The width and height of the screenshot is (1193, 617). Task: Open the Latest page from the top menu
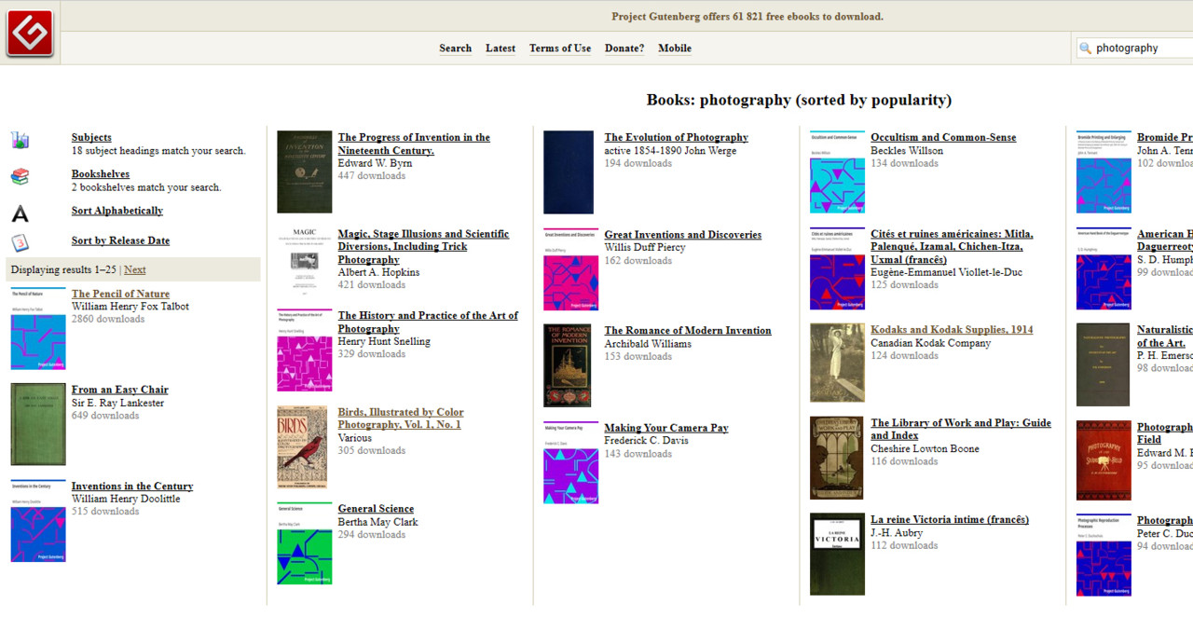point(501,48)
